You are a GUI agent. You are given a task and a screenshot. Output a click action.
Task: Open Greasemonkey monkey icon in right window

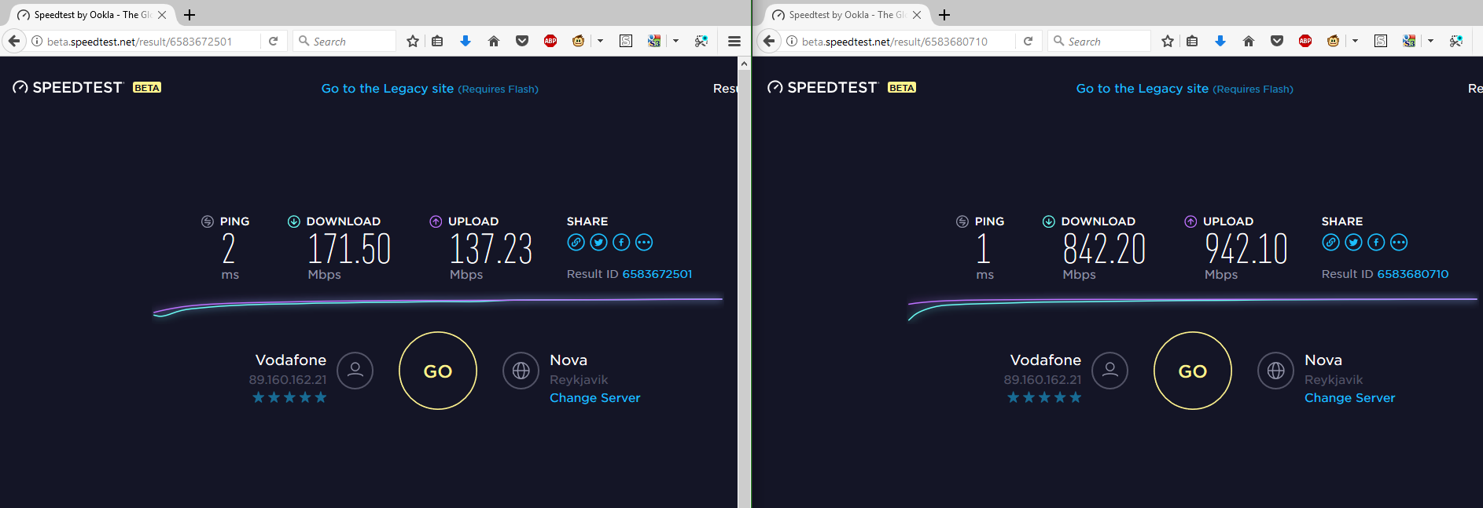point(1334,41)
